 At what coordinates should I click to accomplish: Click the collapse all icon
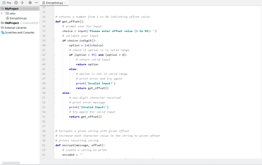click(x=22, y=3)
